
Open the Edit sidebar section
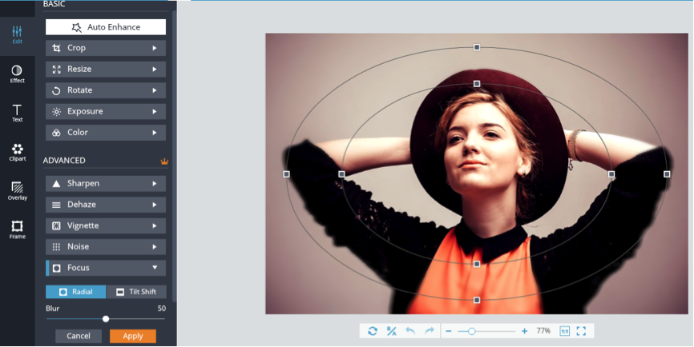[x=18, y=35]
